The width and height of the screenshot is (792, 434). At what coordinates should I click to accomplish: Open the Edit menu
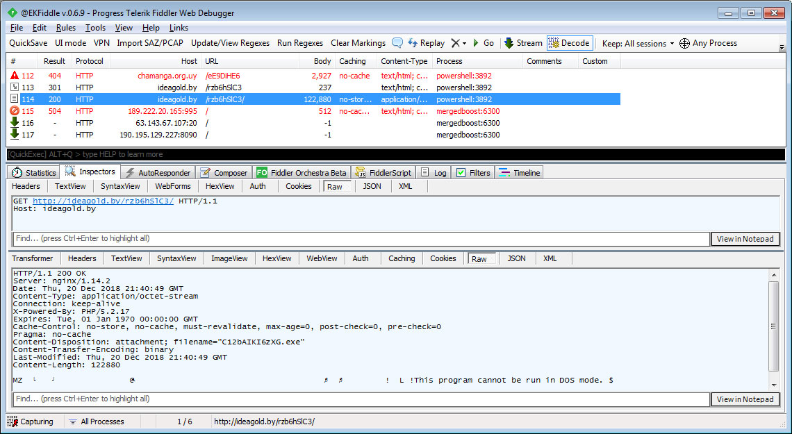[40, 28]
